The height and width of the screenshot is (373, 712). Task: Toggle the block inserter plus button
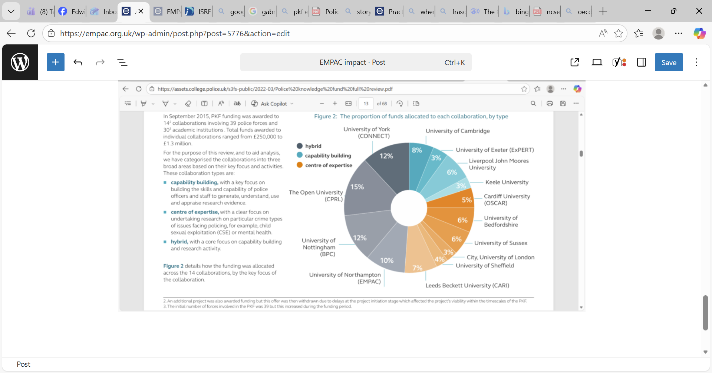click(x=56, y=62)
